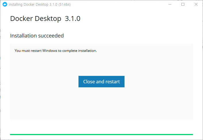The height and width of the screenshot is (140, 203).
Task: Close the installer window with X
Action: pos(196,4)
